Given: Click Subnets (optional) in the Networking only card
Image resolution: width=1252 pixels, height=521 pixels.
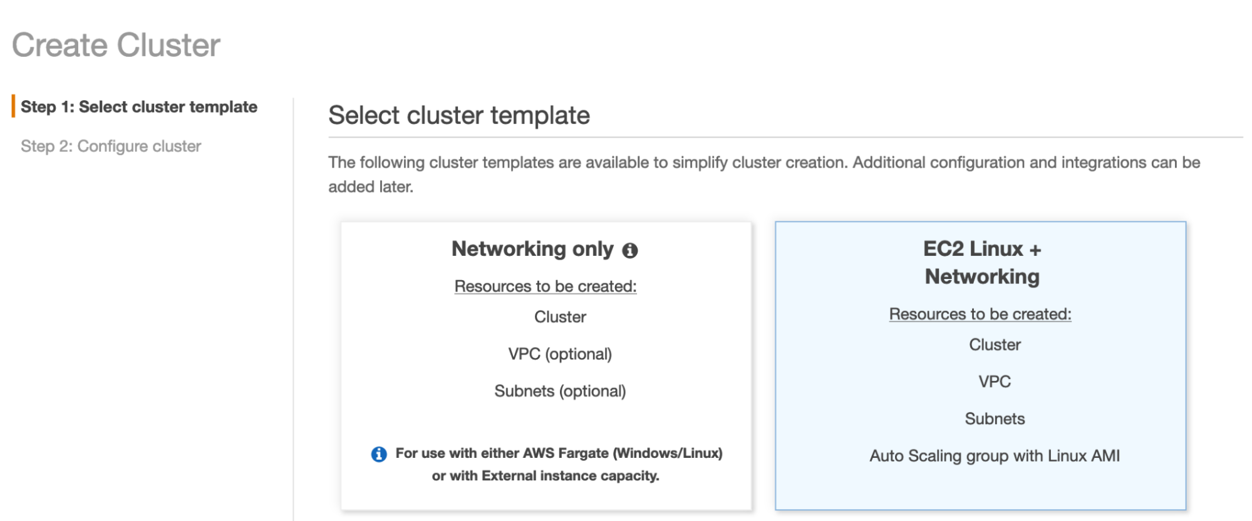Looking at the screenshot, I should pos(559,391).
